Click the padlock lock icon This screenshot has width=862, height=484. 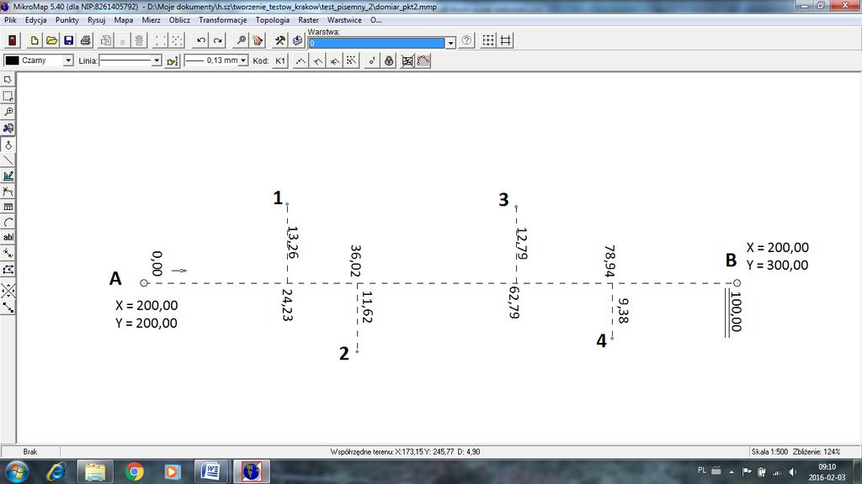389,60
